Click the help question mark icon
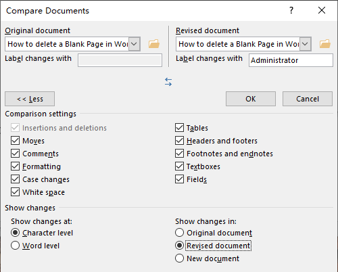The width and height of the screenshot is (338, 272). 291,10
